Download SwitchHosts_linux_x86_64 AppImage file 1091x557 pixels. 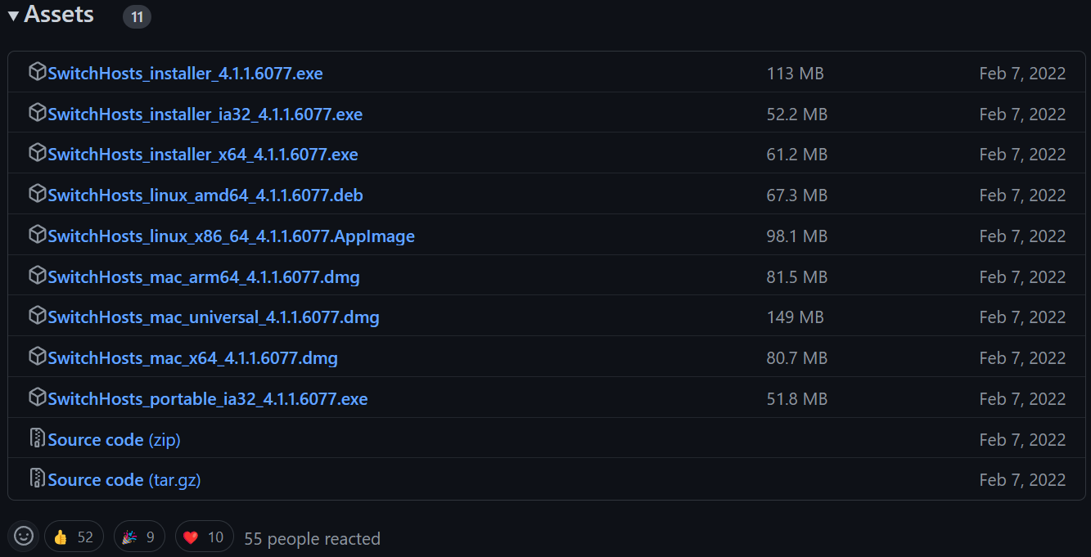click(x=231, y=236)
